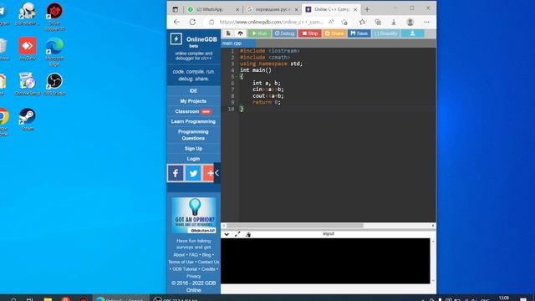The width and height of the screenshot is (535, 301).
Task: Open Learn Programming in the sidebar
Action: pos(193,121)
